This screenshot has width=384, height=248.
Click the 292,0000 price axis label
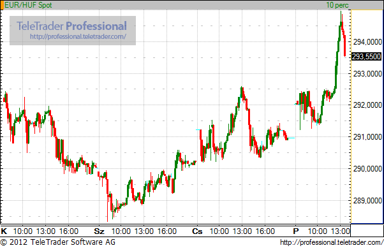(367, 105)
